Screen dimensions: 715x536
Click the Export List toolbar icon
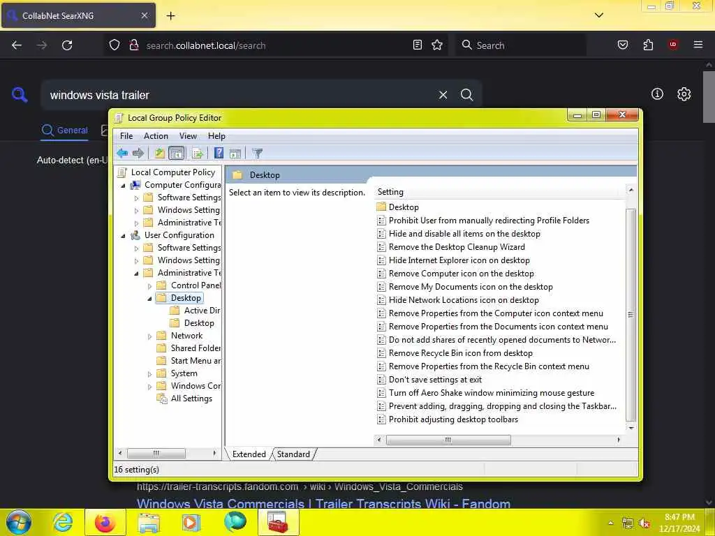pyautogui.click(x=198, y=153)
